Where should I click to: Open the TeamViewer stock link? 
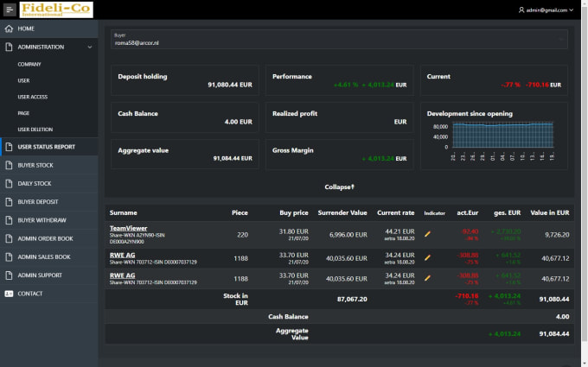[128, 228]
